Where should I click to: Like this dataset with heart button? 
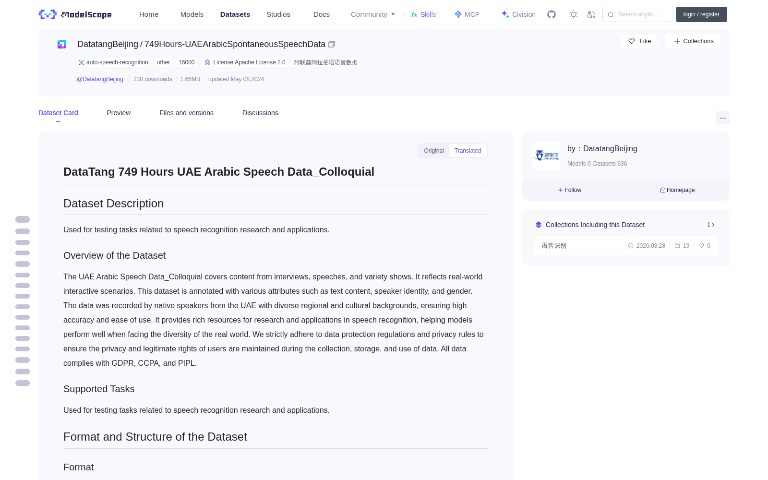click(x=639, y=41)
